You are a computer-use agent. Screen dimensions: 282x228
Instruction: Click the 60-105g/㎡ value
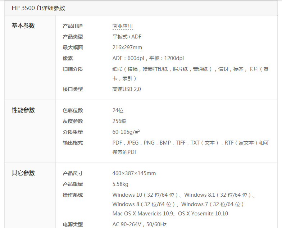126,132
